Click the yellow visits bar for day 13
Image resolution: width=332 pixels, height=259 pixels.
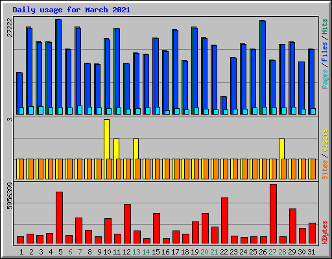(x=136, y=149)
